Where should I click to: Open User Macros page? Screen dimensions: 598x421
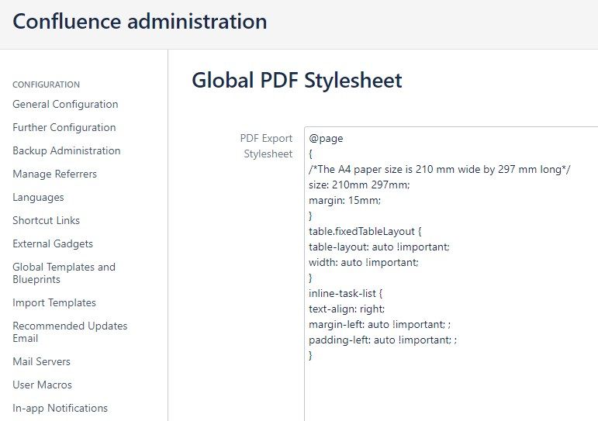[43, 385]
